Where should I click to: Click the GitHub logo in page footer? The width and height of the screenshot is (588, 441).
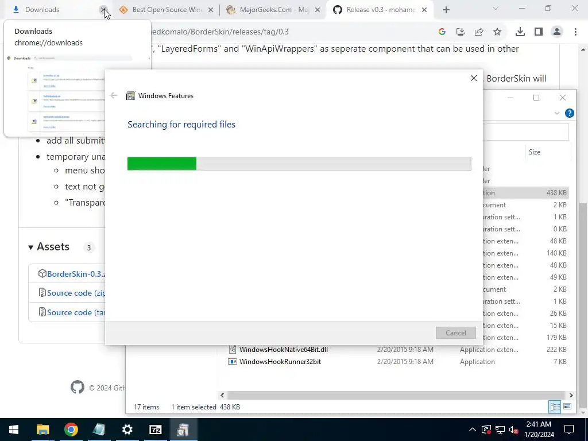[x=78, y=388]
